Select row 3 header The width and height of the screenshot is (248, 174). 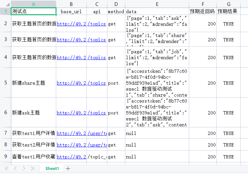pos(6,39)
